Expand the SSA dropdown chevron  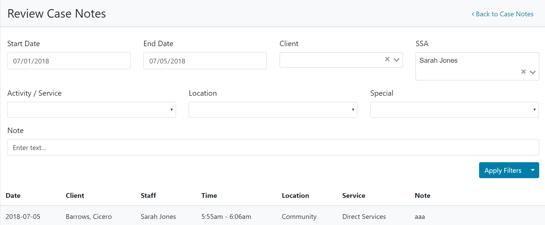pyautogui.click(x=532, y=72)
